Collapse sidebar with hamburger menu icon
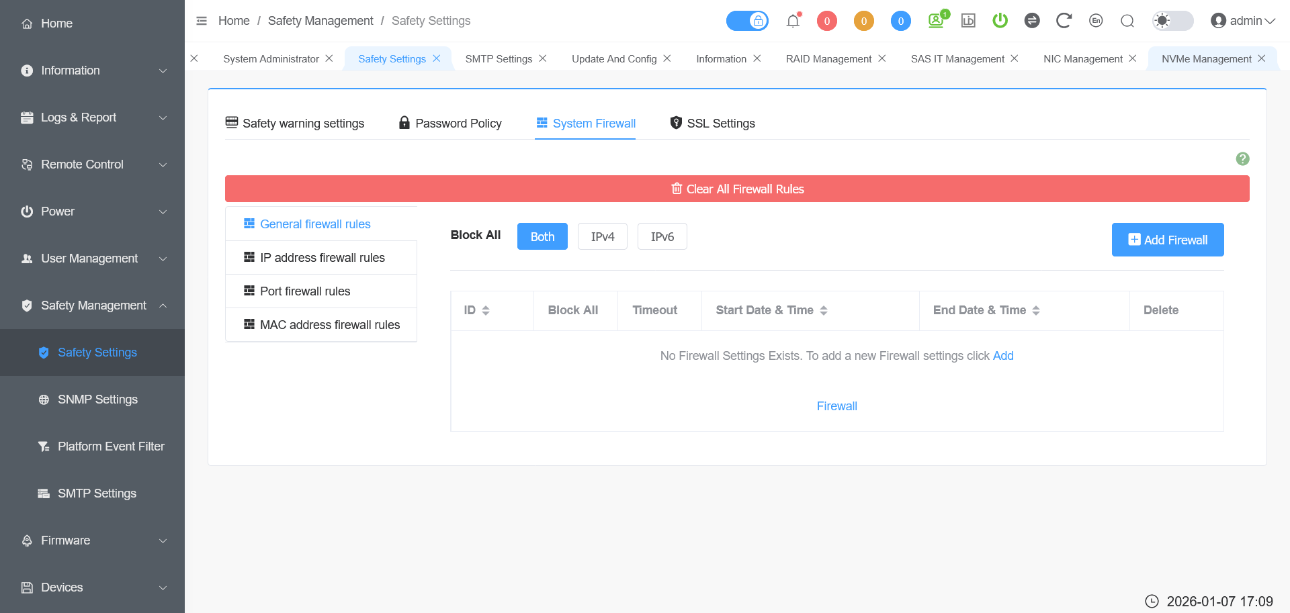1290x613 pixels. 202,21
